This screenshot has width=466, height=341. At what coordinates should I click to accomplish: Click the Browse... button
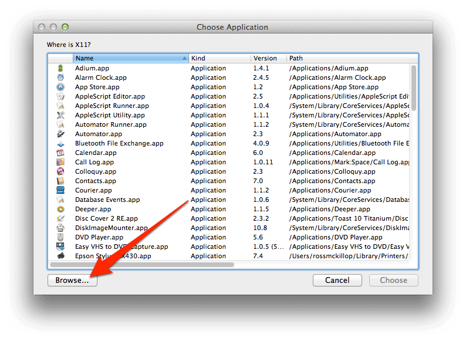click(72, 280)
